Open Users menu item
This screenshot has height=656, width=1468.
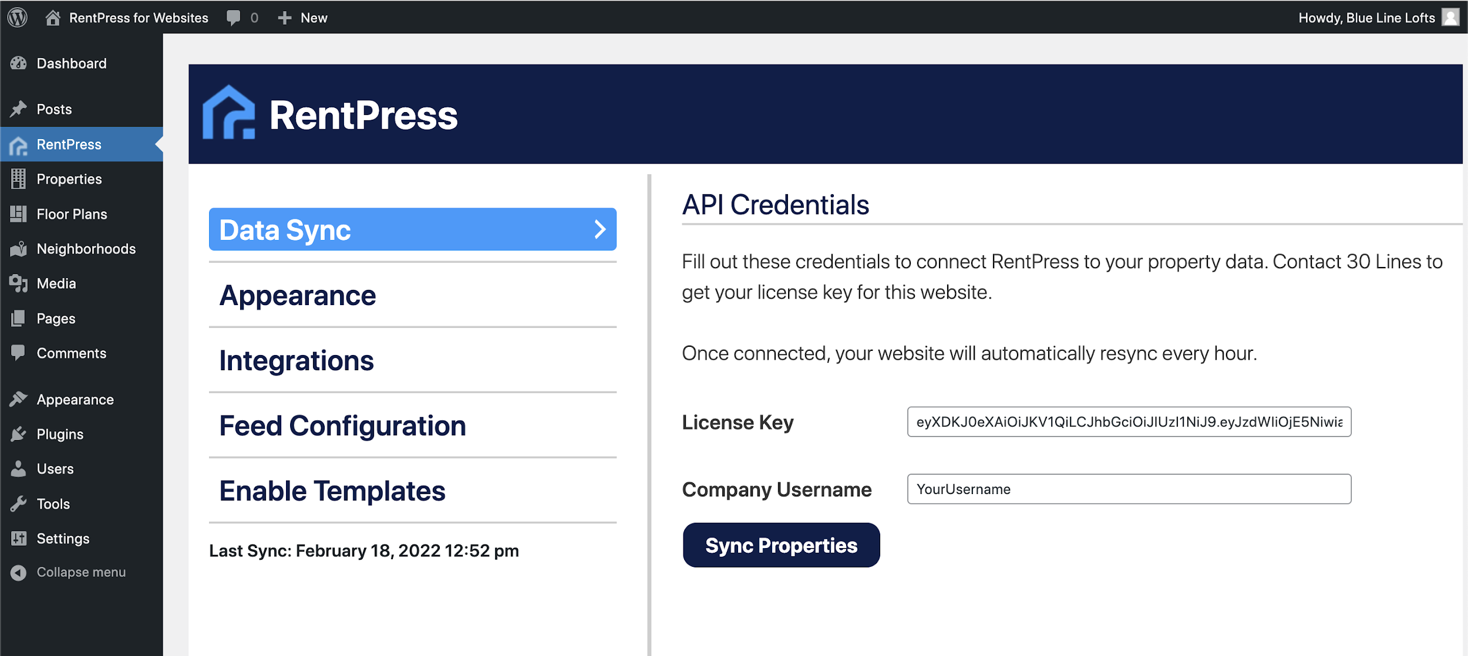pos(82,469)
